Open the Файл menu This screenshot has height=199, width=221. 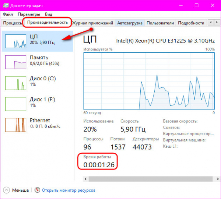point(8,14)
